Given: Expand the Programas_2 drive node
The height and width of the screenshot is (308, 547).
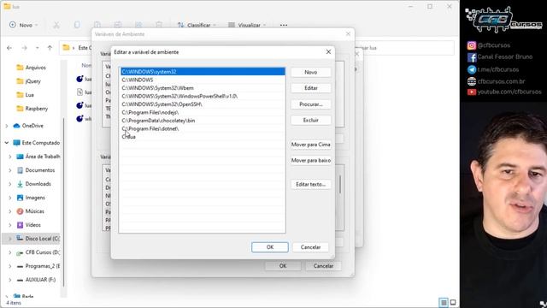Looking at the screenshot, I should point(10,266).
